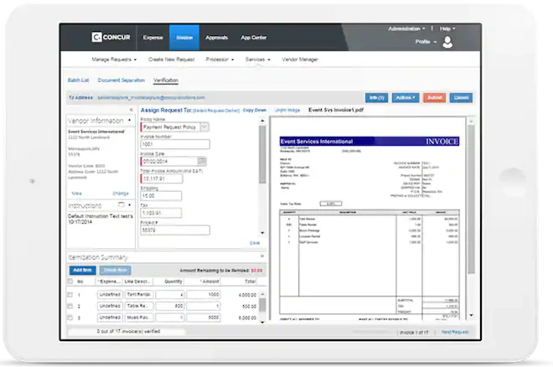Click the vendor View link
The image size is (553, 367).
[76, 194]
